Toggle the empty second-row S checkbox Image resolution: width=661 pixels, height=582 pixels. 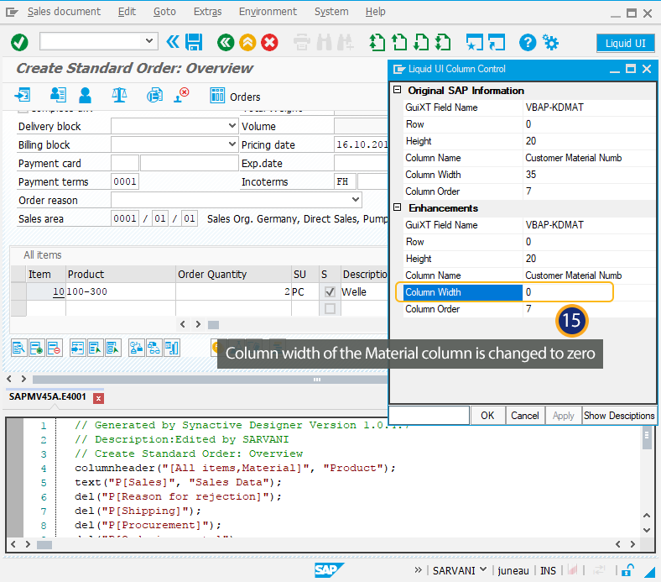point(330,309)
